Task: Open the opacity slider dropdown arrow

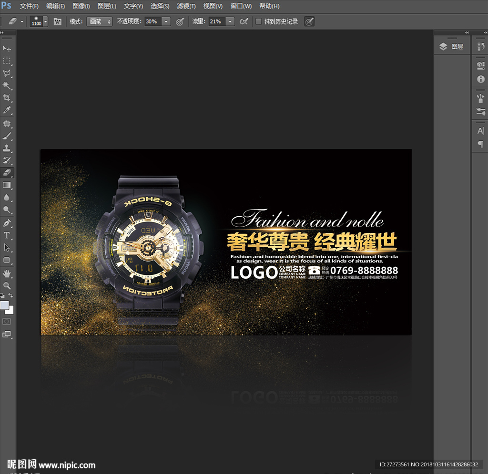Action: coord(166,21)
